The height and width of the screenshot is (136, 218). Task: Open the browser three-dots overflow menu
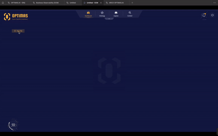pyautogui.click(x=214, y=3)
